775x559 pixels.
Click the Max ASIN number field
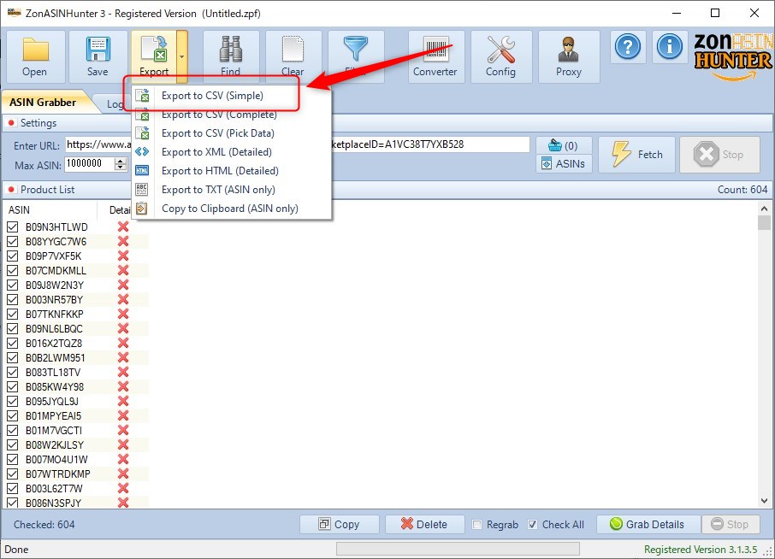(x=90, y=164)
